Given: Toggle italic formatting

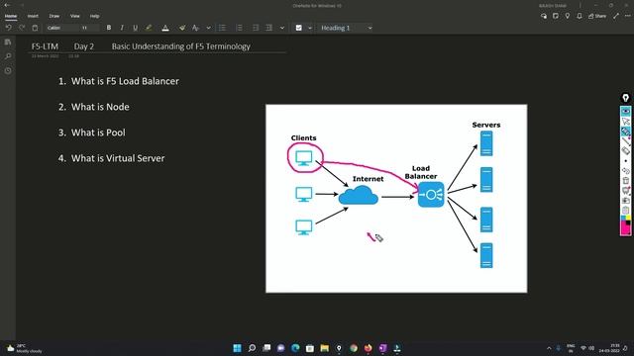Looking at the screenshot, I should pos(122,28).
